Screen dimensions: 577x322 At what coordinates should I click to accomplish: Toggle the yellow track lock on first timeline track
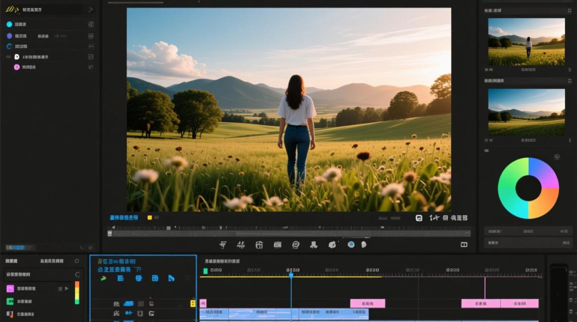(193, 303)
